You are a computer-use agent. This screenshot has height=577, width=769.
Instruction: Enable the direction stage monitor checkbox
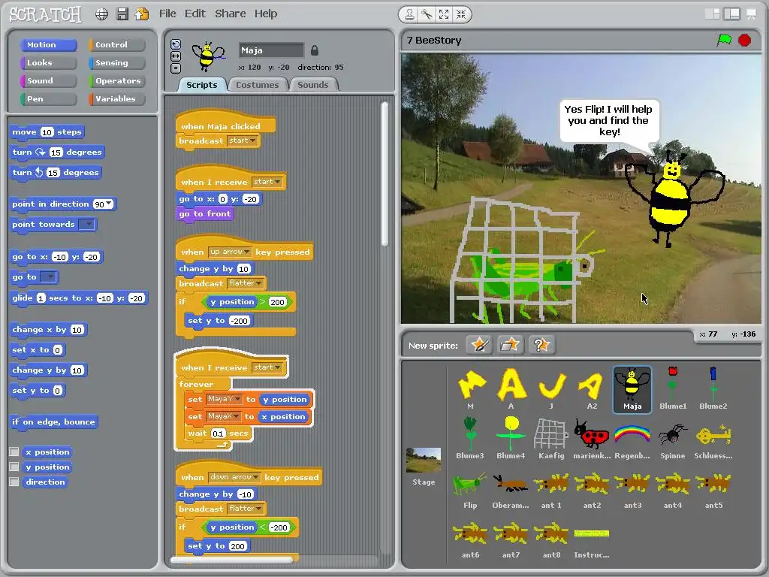(14, 482)
